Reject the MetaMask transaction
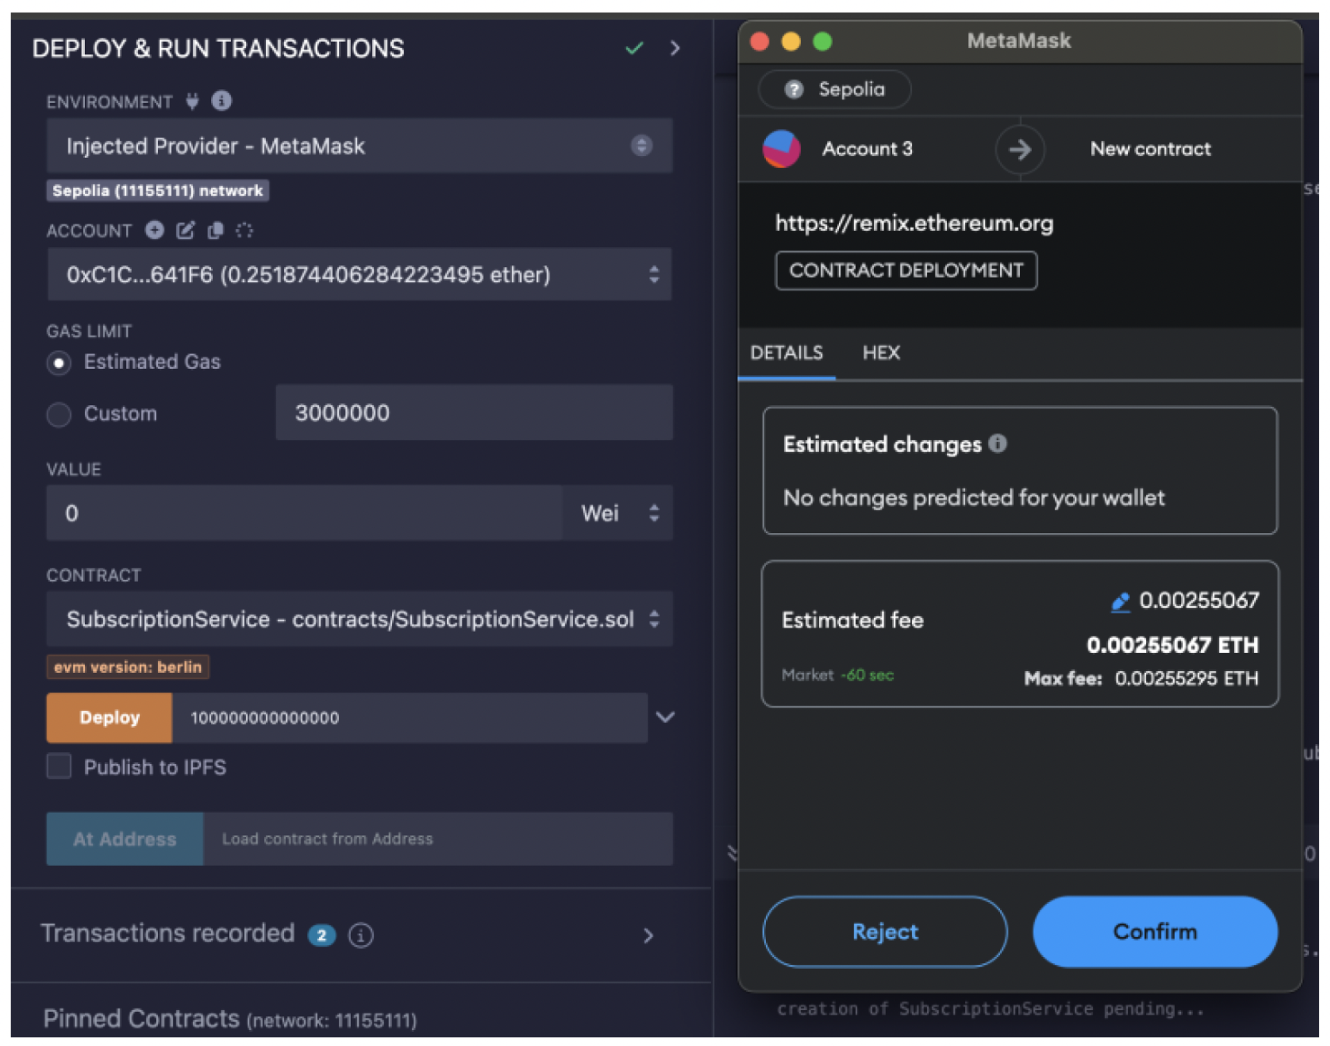The height and width of the screenshot is (1046, 1330). [884, 931]
